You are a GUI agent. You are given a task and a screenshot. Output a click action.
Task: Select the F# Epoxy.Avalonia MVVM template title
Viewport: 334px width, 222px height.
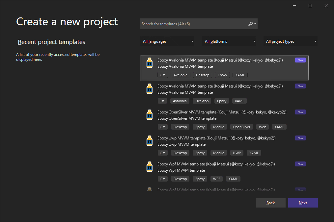coord(220,86)
